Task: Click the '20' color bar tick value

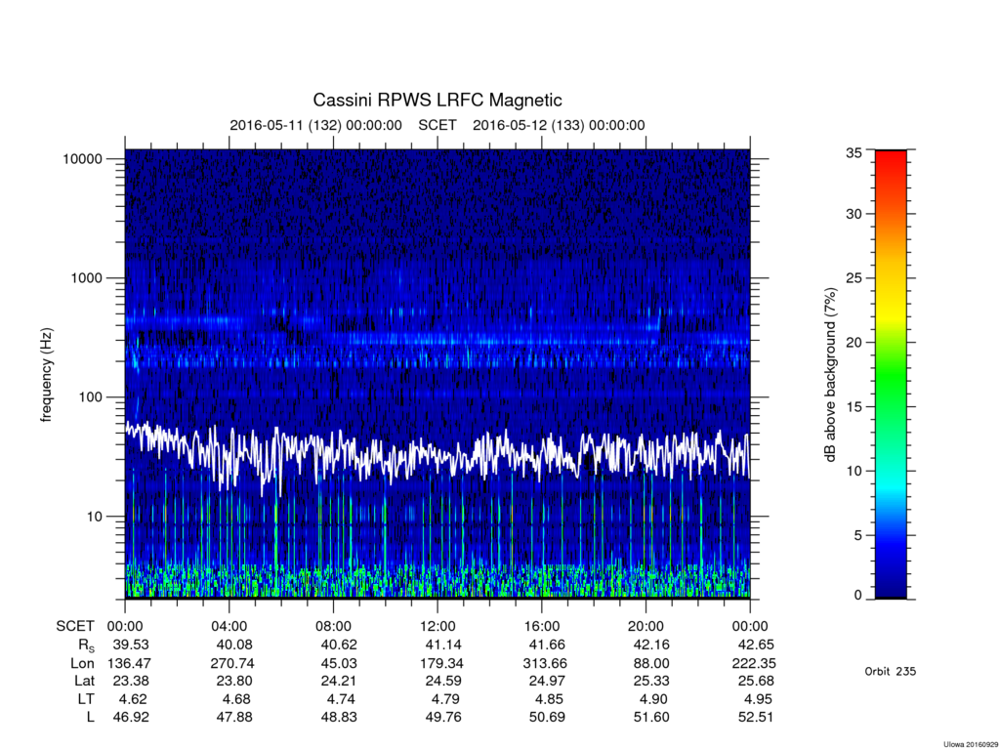Action: pyautogui.click(x=854, y=343)
